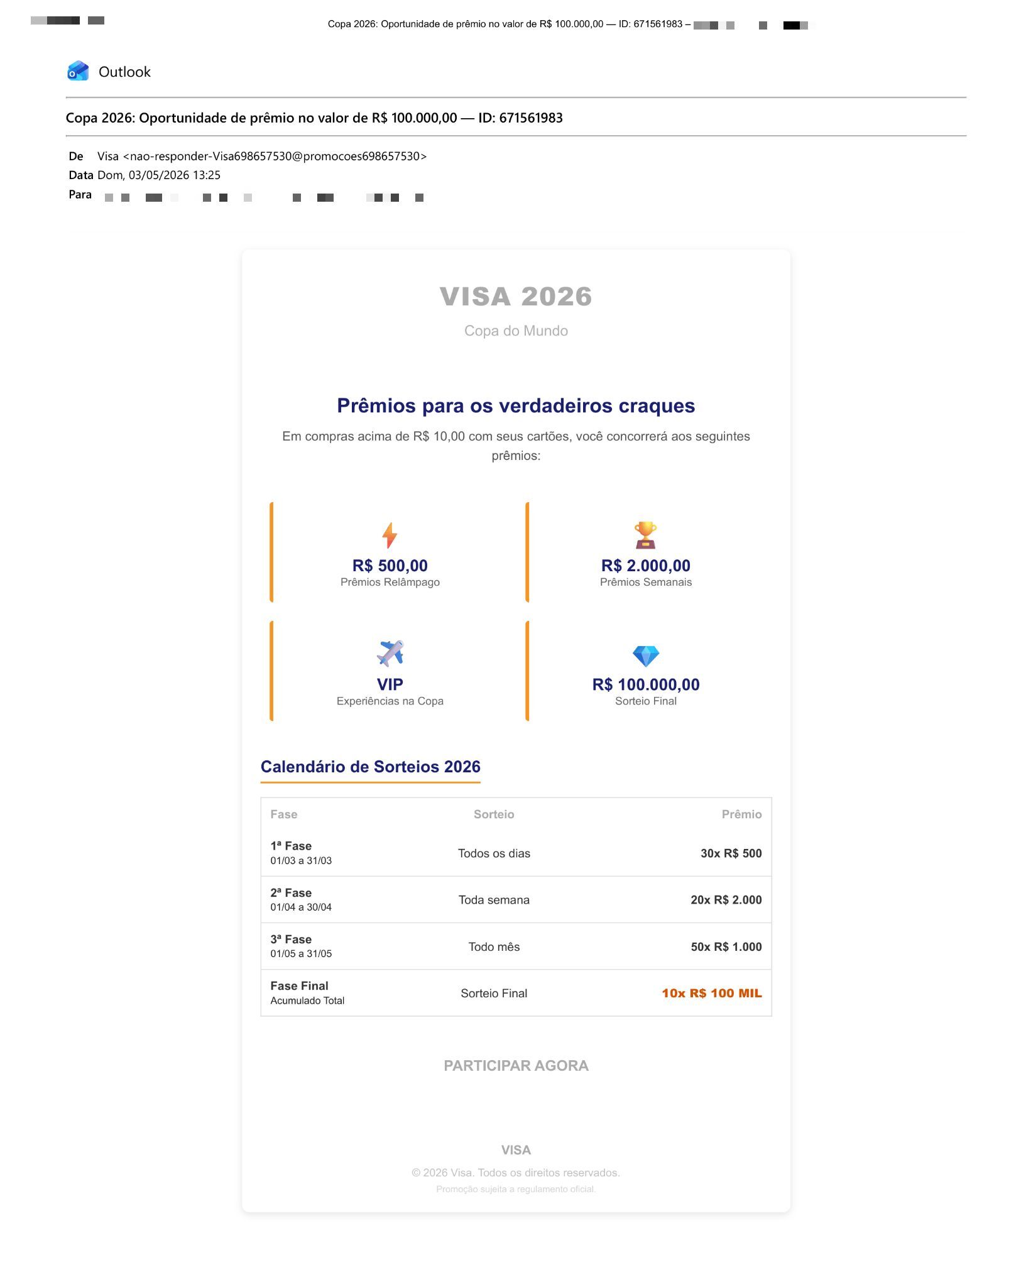Click the date Dom, 03/05/2026 13:25
The width and height of the screenshot is (1026, 1287).
159,175
